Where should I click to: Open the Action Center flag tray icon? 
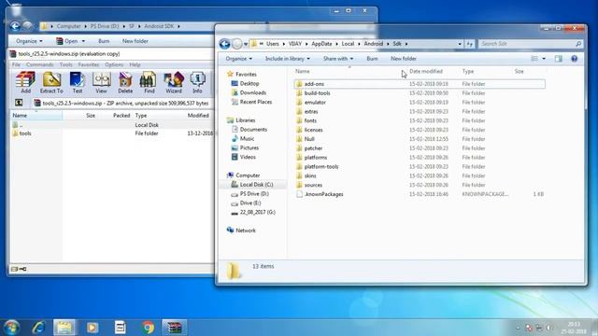pos(529,328)
